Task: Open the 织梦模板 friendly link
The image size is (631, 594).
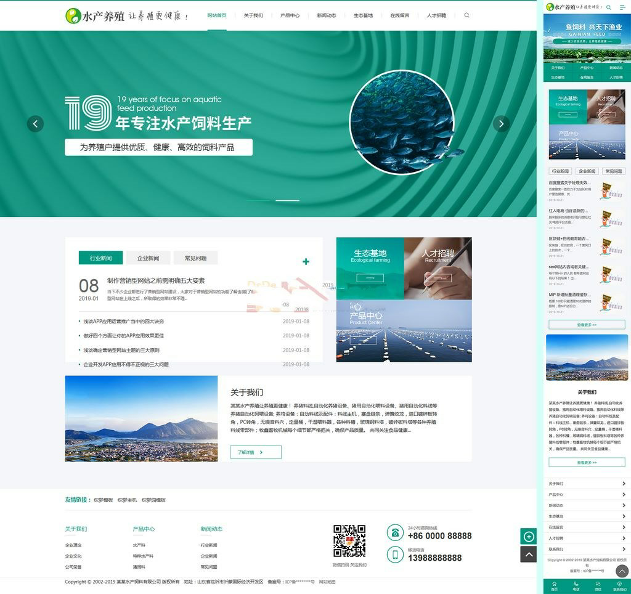Action: point(103,500)
